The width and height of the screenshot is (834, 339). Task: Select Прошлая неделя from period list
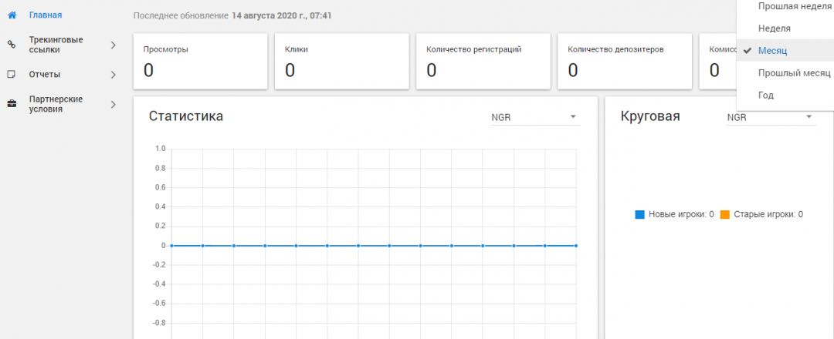click(x=794, y=6)
